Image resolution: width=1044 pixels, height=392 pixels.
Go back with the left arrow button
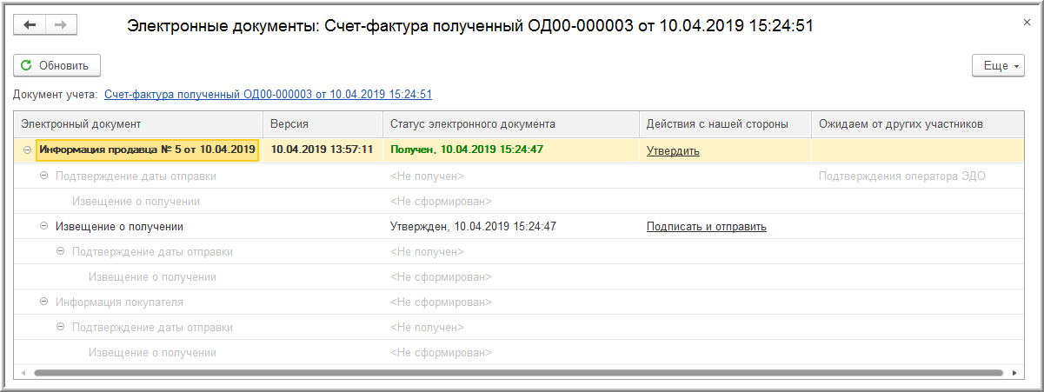coord(30,24)
